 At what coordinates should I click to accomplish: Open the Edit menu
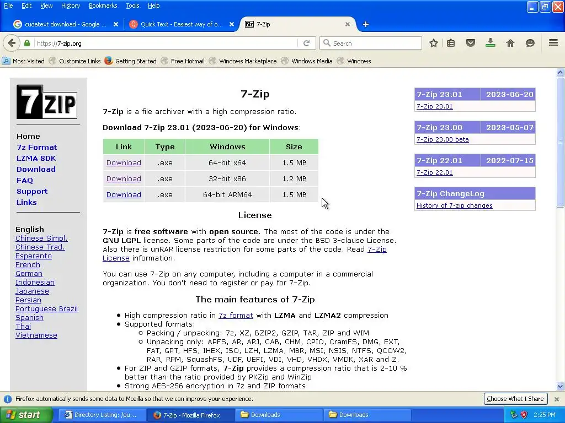26,6
